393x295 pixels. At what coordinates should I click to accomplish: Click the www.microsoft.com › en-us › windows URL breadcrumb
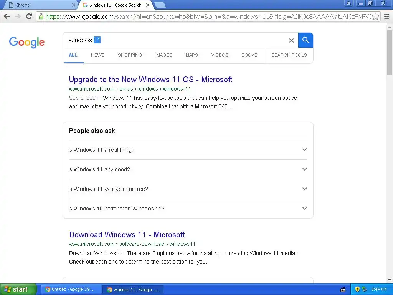[x=130, y=89]
